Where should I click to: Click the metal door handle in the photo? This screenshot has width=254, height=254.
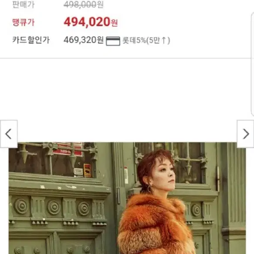click(218, 179)
